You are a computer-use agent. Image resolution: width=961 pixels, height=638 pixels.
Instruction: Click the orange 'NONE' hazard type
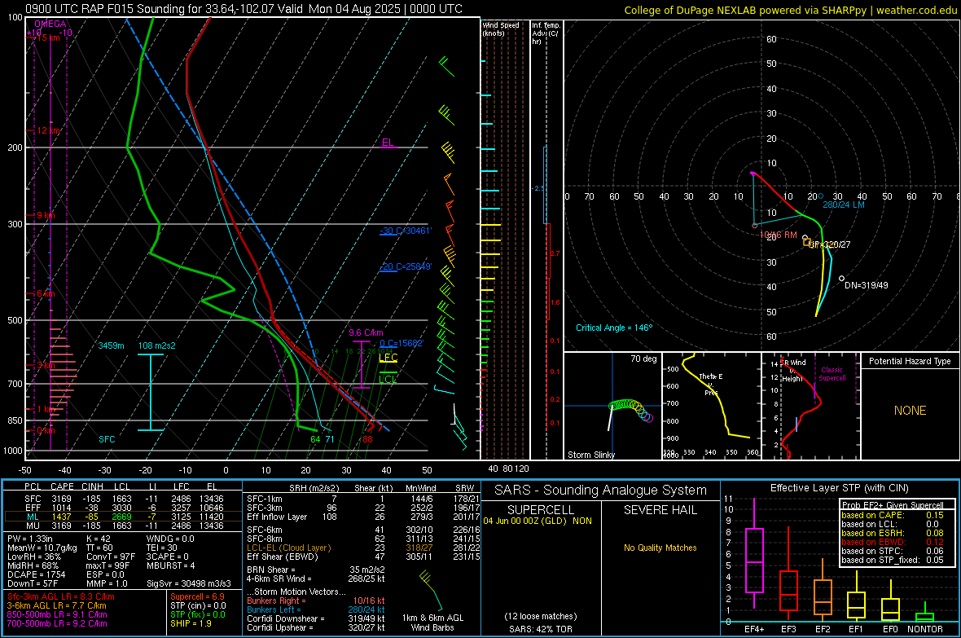click(910, 411)
